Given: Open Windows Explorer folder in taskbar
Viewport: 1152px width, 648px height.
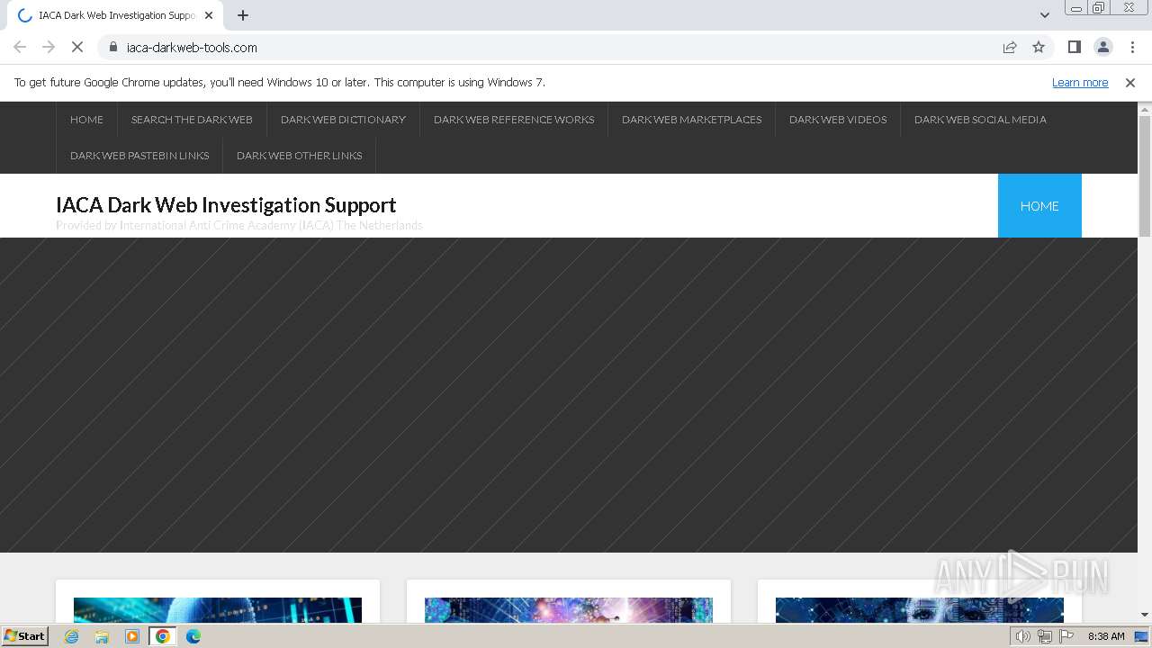Looking at the screenshot, I should [102, 636].
